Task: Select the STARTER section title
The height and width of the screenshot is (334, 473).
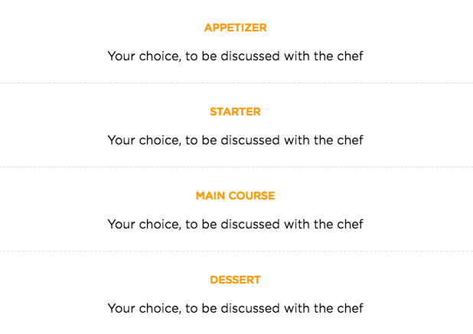Action: 235,112
